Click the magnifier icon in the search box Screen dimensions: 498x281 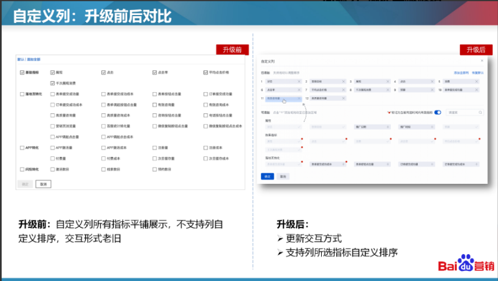tap(480, 112)
